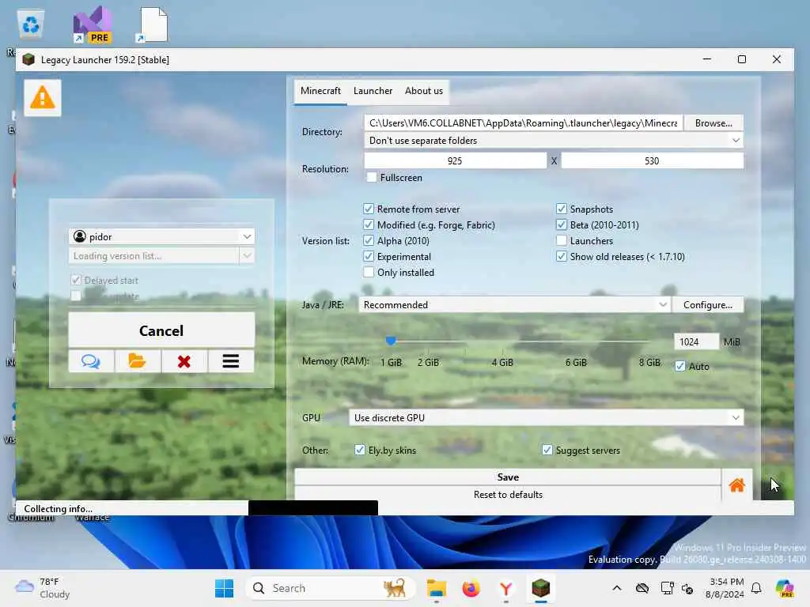The height and width of the screenshot is (607, 810).
Task: Disable Ely.by skins
Action: [360, 450]
